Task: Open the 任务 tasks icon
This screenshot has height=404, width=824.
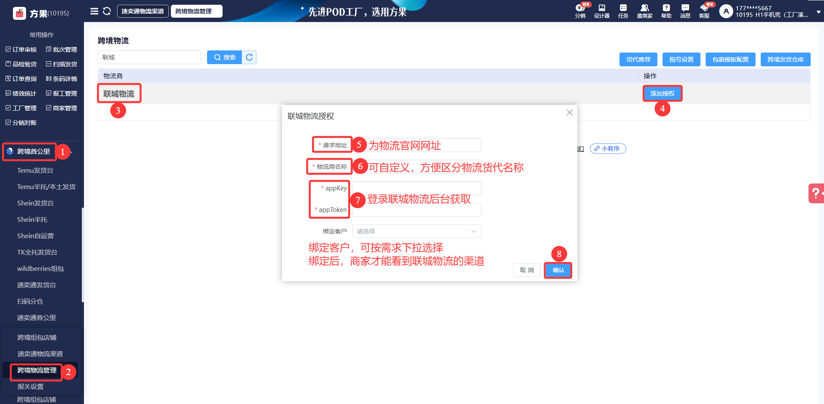Action: pyautogui.click(x=623, y=11)
